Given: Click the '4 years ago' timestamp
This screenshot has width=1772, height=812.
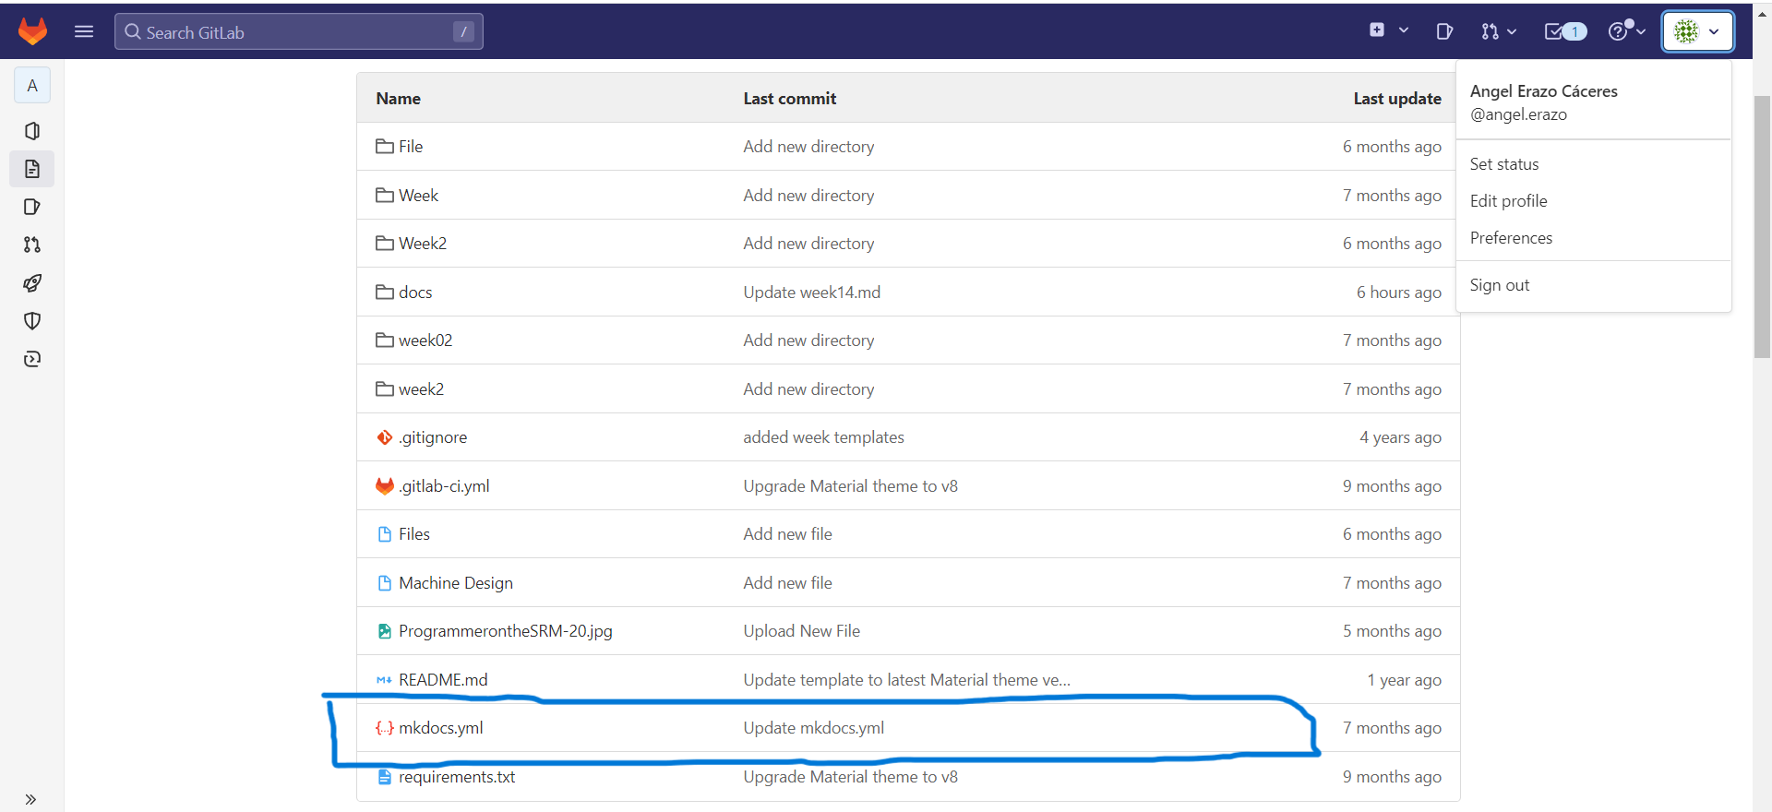Looking at the screenshot, I should coord(1400,437).
